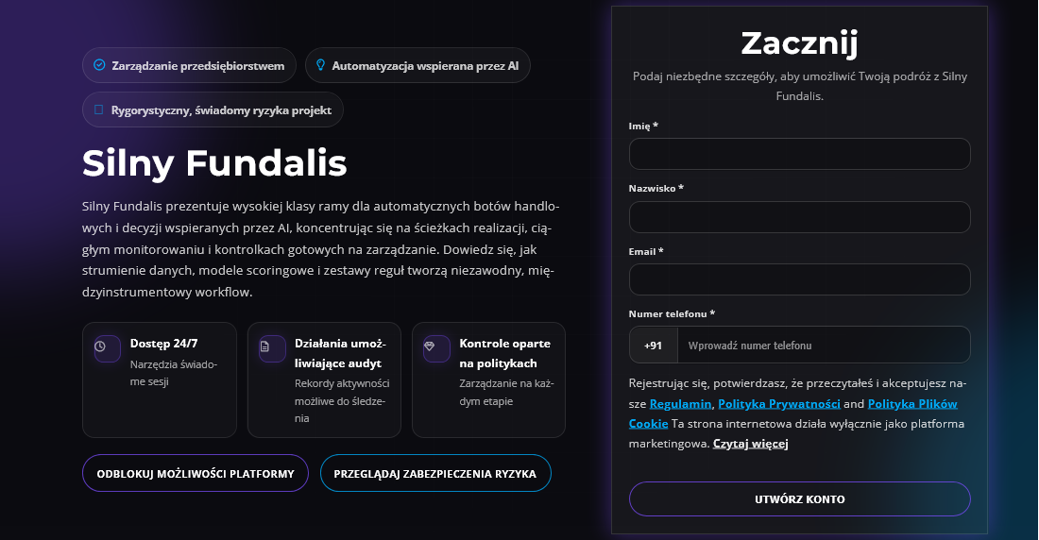
Task: Click the square icon beside Rygorystyczny, świadomy ryzyka projekt
Action: coord(99,110)
